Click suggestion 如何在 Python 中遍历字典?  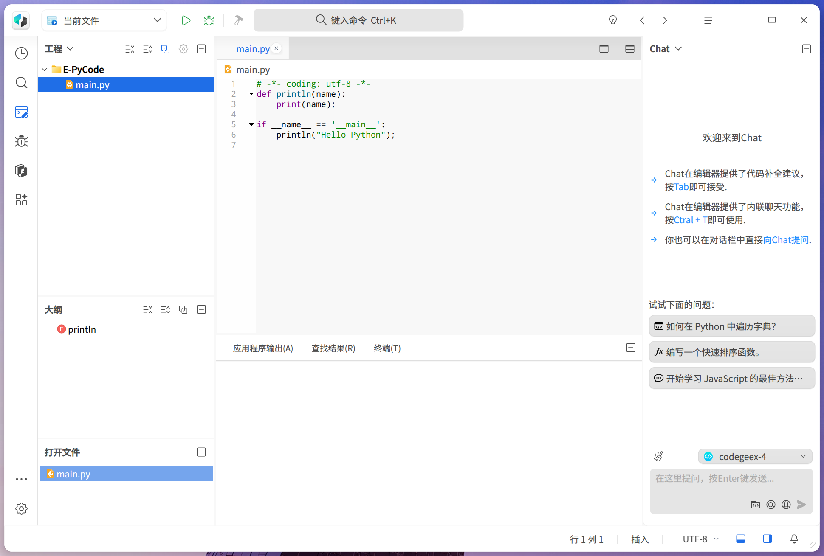(x=732, y=326)
